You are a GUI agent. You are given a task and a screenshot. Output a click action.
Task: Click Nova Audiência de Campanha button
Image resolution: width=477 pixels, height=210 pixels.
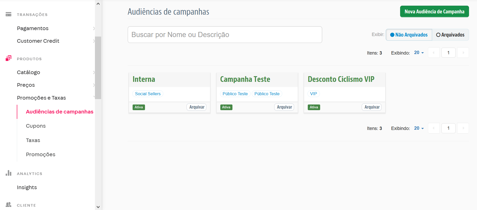pos(434,12)
